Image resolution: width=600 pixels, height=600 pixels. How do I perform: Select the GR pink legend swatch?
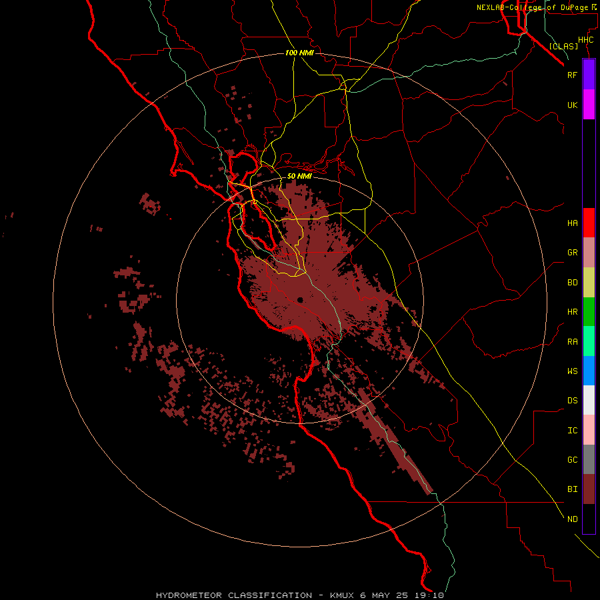pos(589,253)
